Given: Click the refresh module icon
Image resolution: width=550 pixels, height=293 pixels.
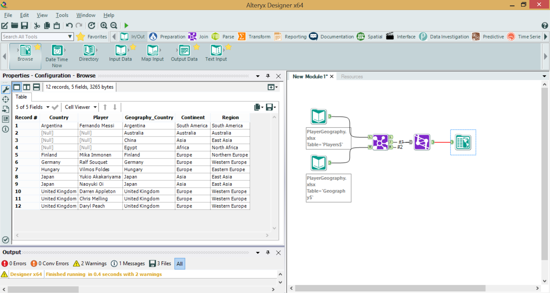Looking at the screenshot, I should click(x=91, y=25).
